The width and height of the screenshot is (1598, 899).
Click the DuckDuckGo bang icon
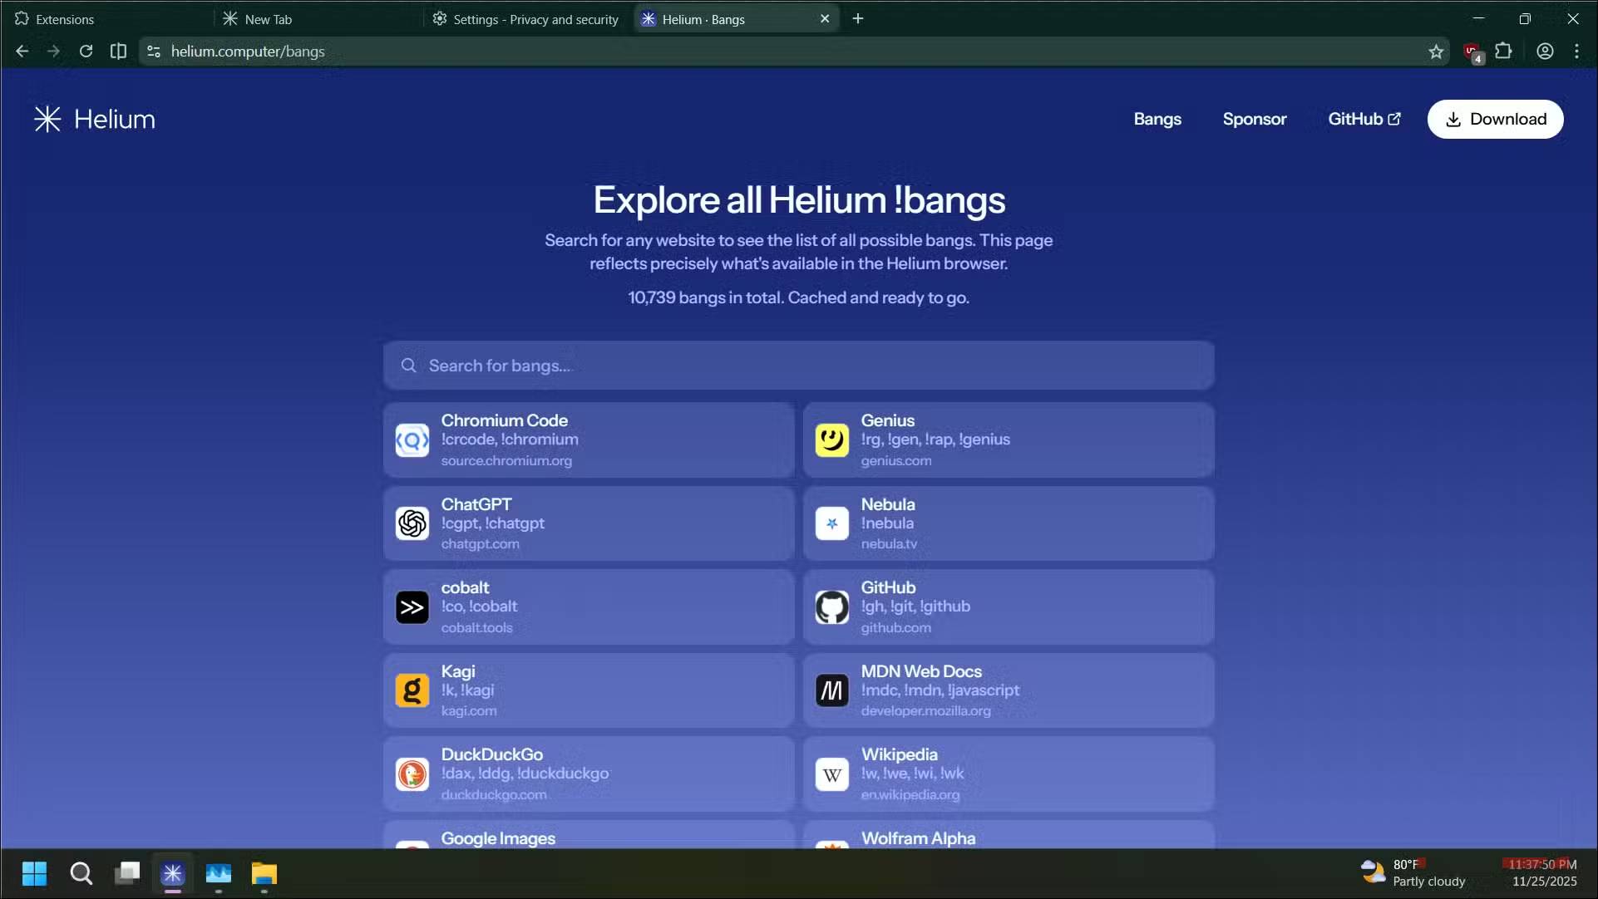(412, 774)
